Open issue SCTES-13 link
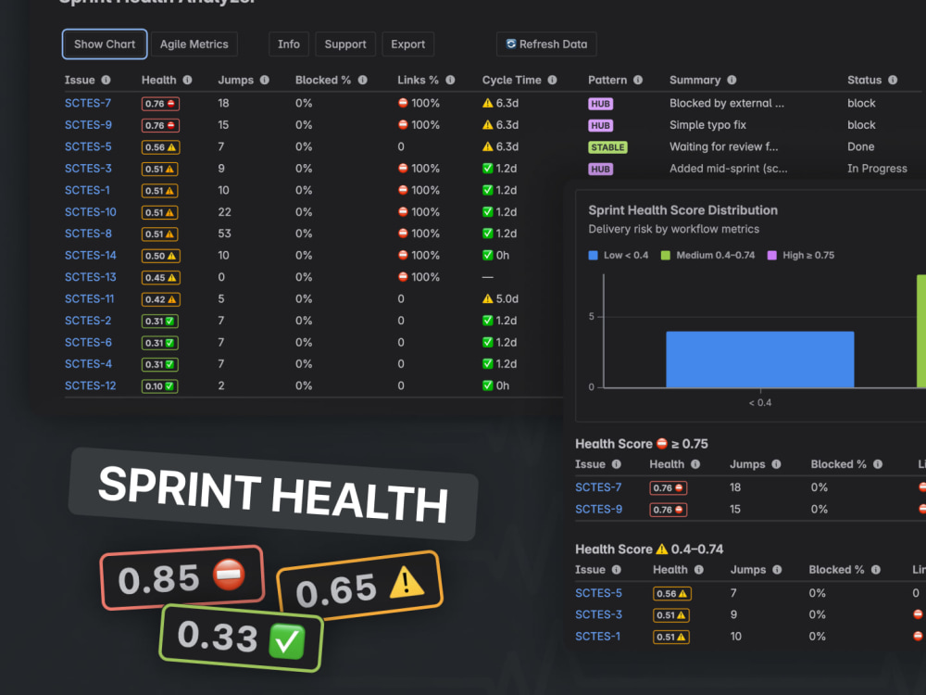Image resolution: width=926 pixels, height=695 pixels. coord(91,277)
